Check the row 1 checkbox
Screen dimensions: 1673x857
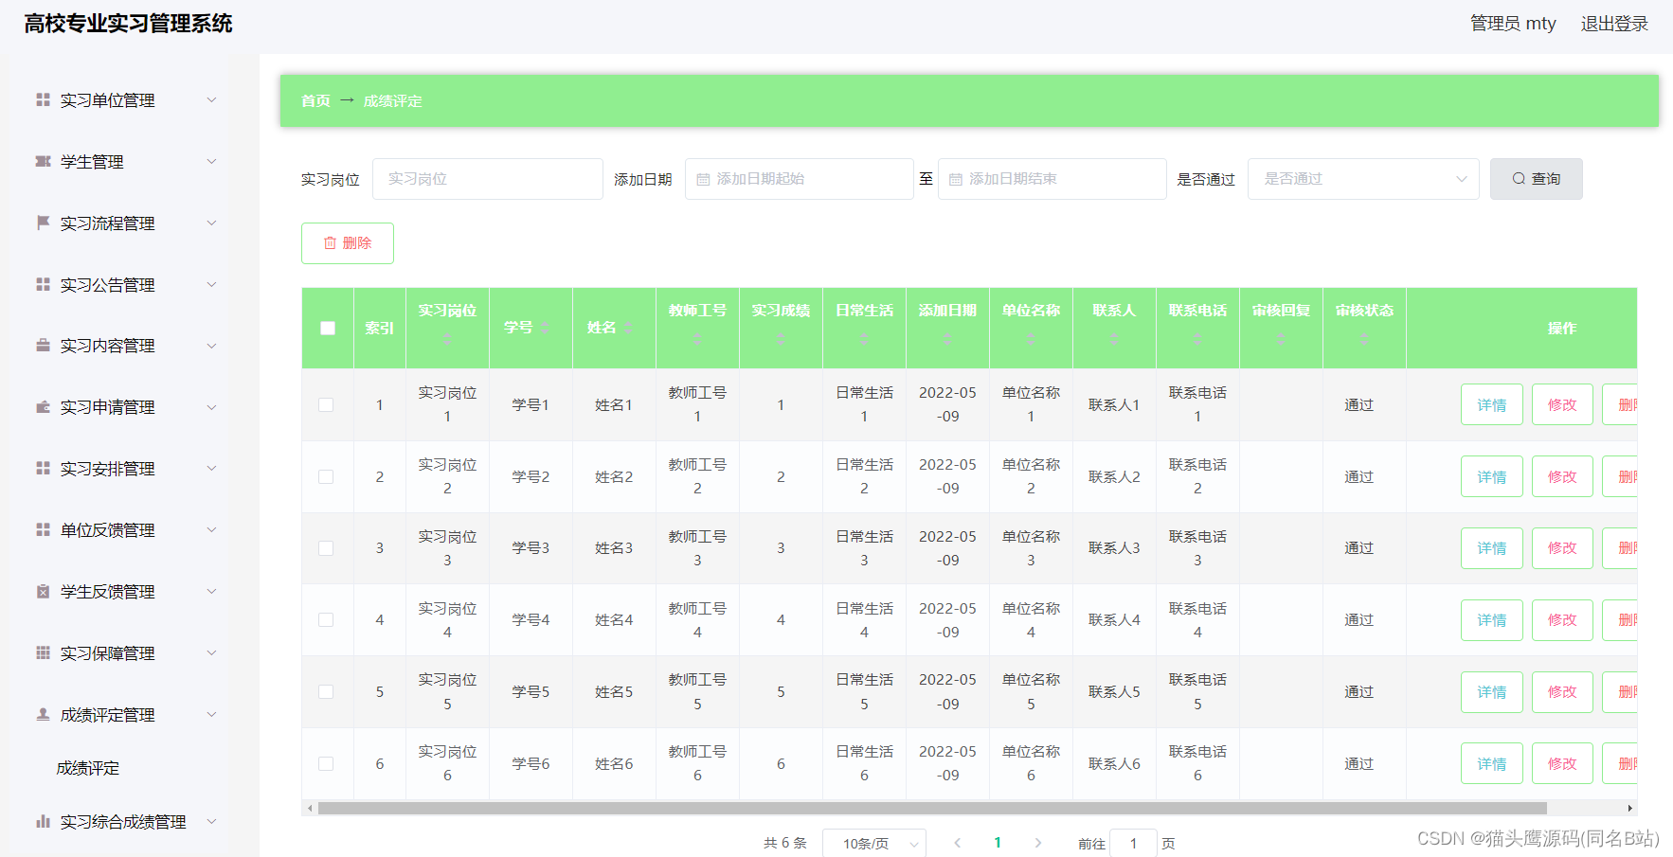point(326,404)
